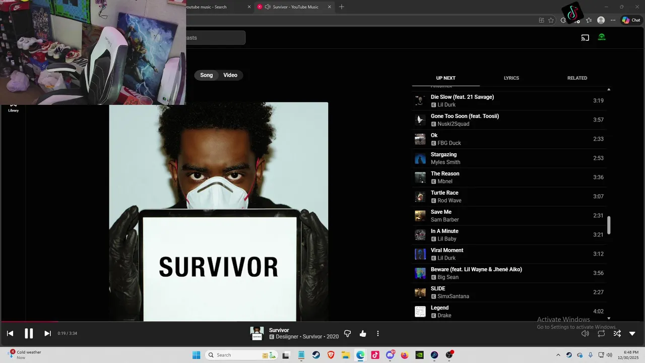645x363 pixels.
Task: Skip to the previous track
Action: [x=10, y=333]
